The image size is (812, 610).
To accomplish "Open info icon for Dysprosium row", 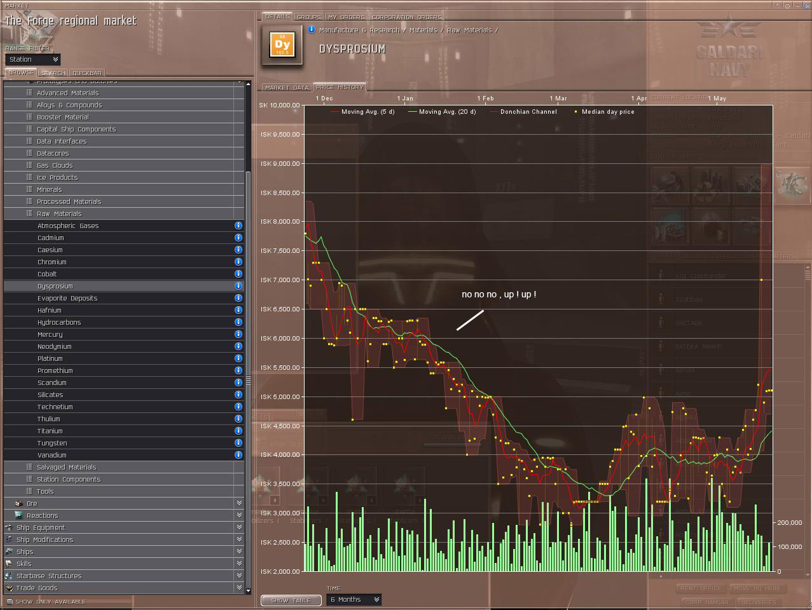I will click(x=238, y=286).
